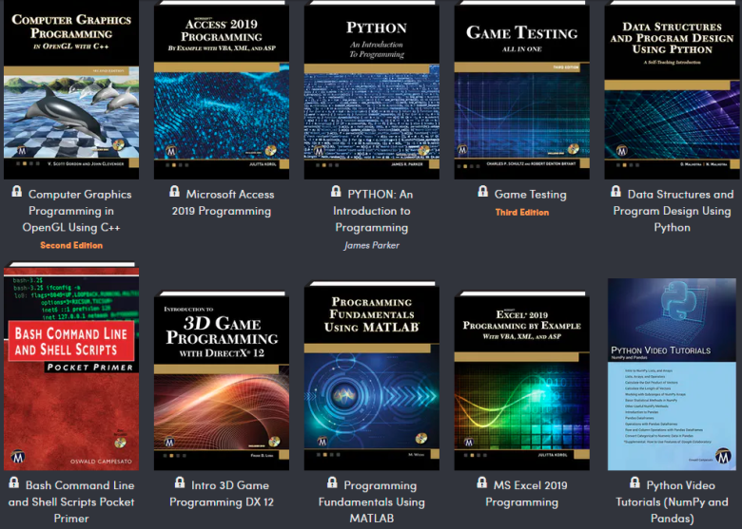Image resolution: width=742 pixels, height=529 pixels.
Task: Click lock icon next to Bash Command Line title
Action: 14,482
